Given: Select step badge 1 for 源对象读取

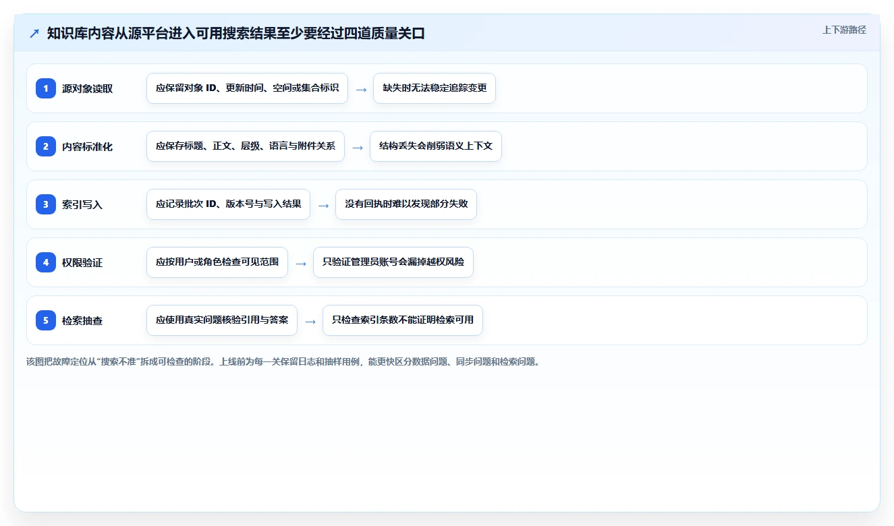Looking at the screenshot, I should [x=46, y=88].
